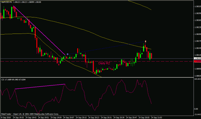The height and width of the screenshot is (119, 201).
Task: Select the Daily R2 label
Action: click(104, 63)
